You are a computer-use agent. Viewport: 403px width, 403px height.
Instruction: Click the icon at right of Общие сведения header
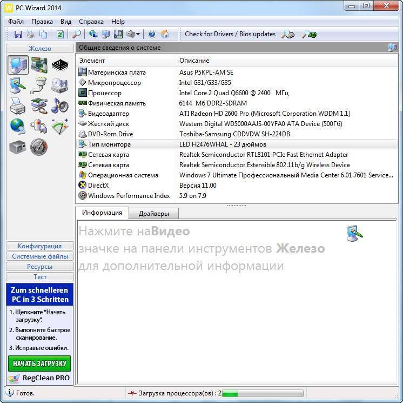pyautogui.click(x=392, y=48)
